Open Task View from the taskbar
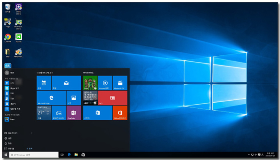This screenshot has height=160, width=280. tap(62, 155)
